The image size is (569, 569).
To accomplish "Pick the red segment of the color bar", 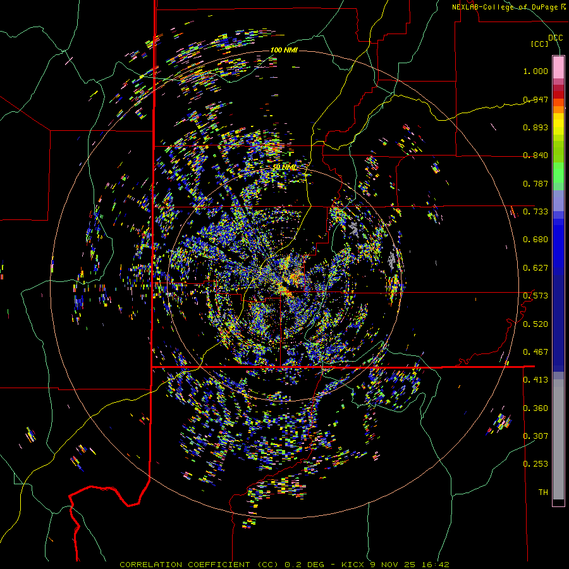I will pos(558,95).
